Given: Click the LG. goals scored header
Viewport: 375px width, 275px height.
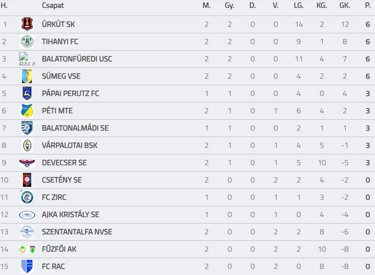Looking at the screenshot, I should point(298,6).
